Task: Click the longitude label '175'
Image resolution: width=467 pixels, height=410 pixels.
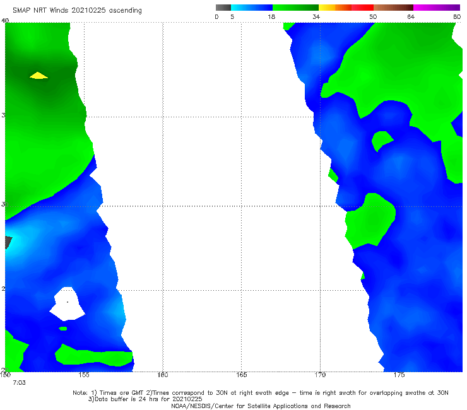Action: click(399, 375)
